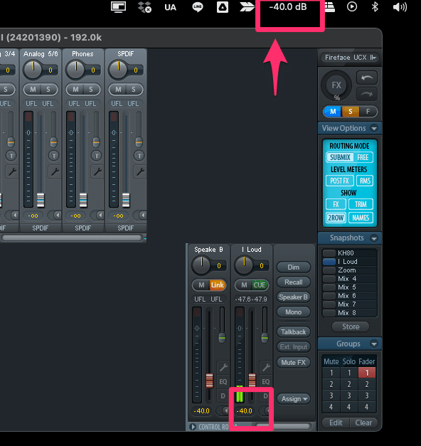Solo the SPDIF channel
The height and width of the screenshot is (446, 421).
134,90
